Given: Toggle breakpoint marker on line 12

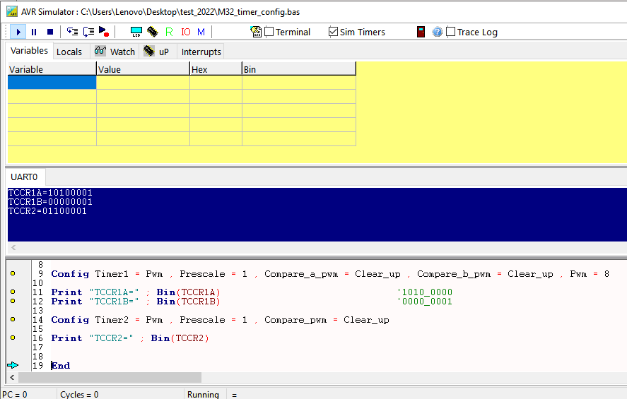Looking at the screenshot, I should pyautogui.click(x=13, y=301).
